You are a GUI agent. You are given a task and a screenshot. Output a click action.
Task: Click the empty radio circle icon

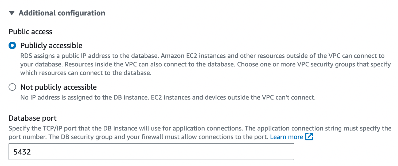(12, 87)
